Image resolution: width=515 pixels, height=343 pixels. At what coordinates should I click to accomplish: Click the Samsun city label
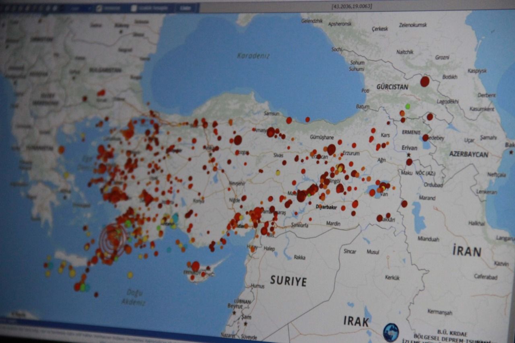[x=271, y=114]
